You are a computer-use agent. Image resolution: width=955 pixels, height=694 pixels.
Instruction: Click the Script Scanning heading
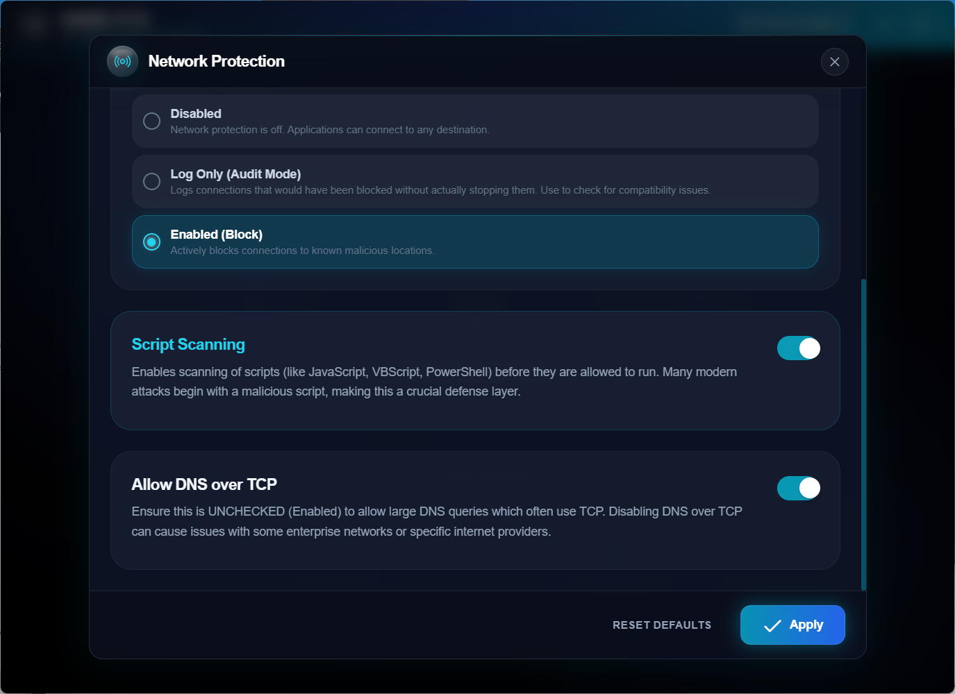click(x=188, y=345)
